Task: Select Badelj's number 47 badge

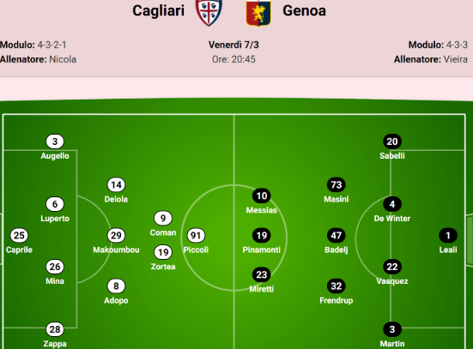Action: pyautogui.click(x=337, y=235)
